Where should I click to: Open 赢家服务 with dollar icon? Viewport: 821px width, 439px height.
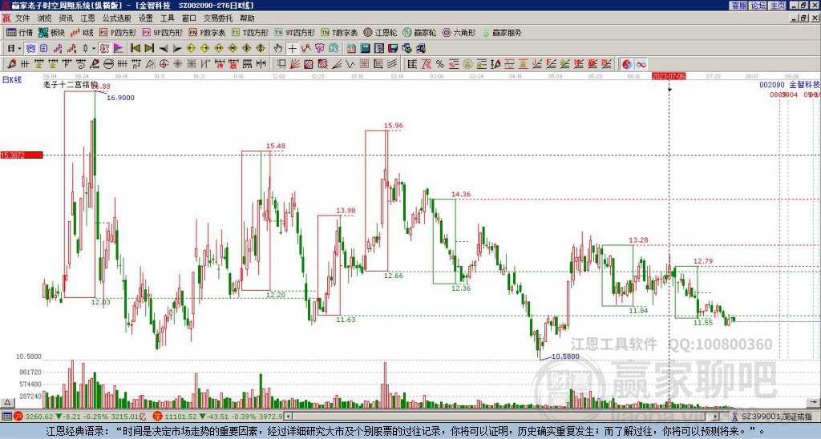502,32
